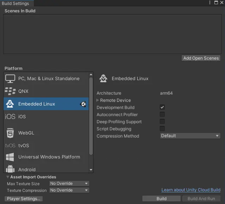This screenshot has width=225, height=204.
Task: Open the Texture Compression dropdown
Action: [x=69, y=190]
